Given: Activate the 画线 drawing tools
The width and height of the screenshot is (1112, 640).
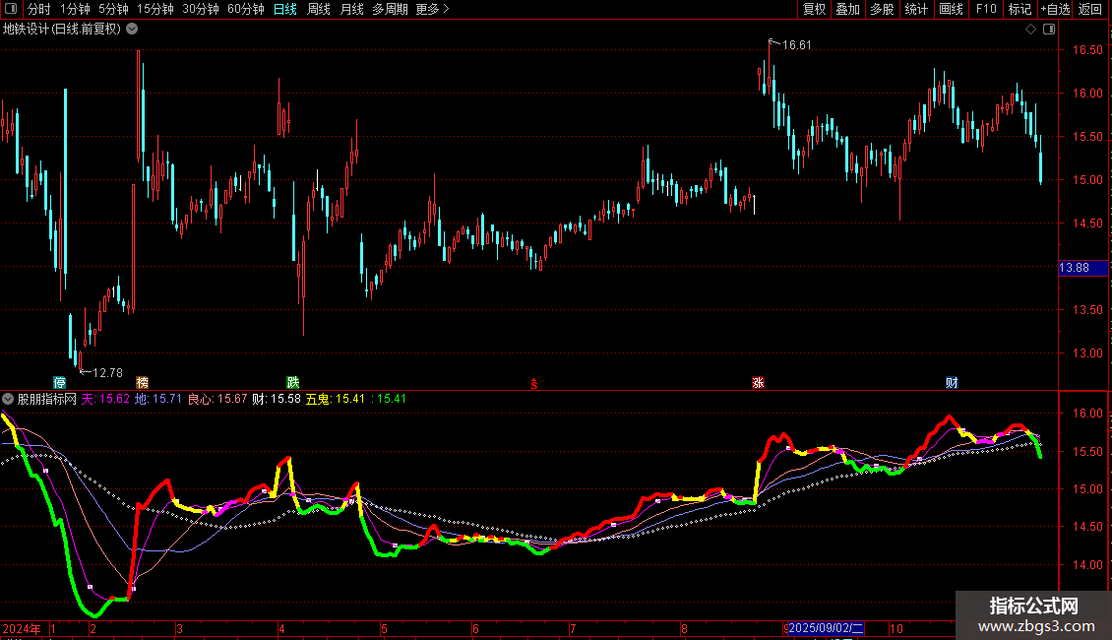Looking at the screenshot, I should 951,9.
